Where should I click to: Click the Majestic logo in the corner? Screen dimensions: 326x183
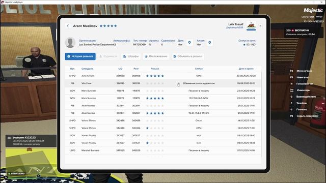point(313,10)
